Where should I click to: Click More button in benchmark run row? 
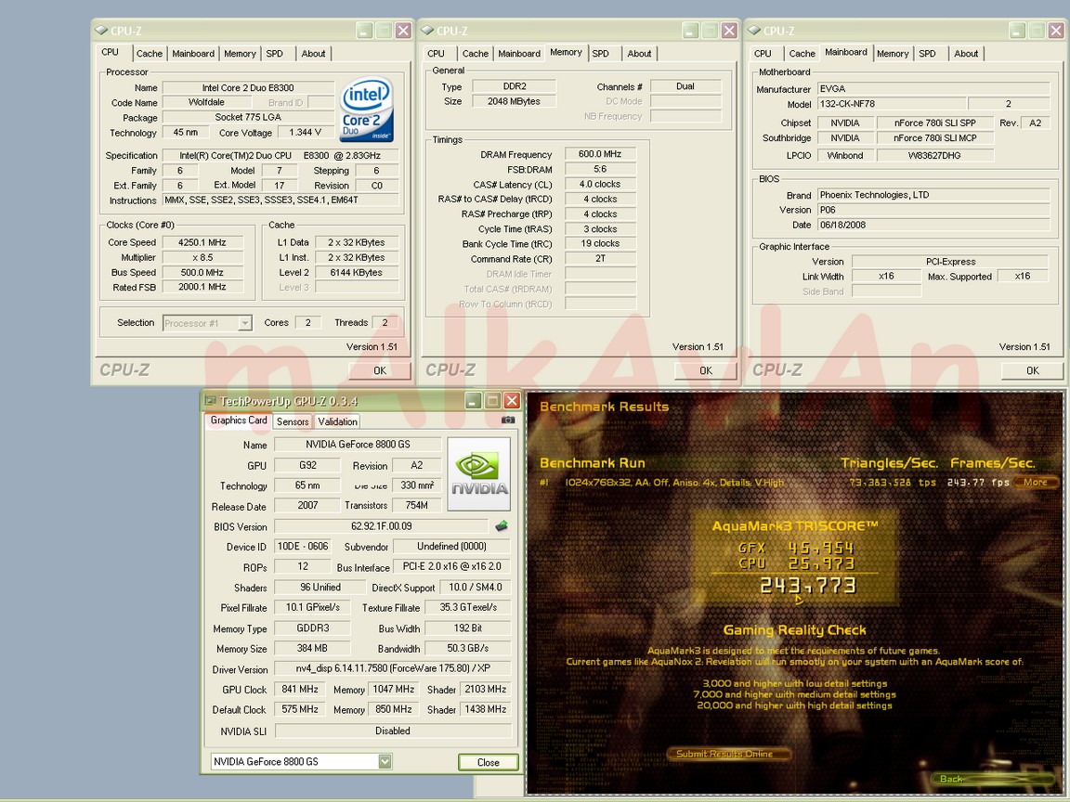1036,482
